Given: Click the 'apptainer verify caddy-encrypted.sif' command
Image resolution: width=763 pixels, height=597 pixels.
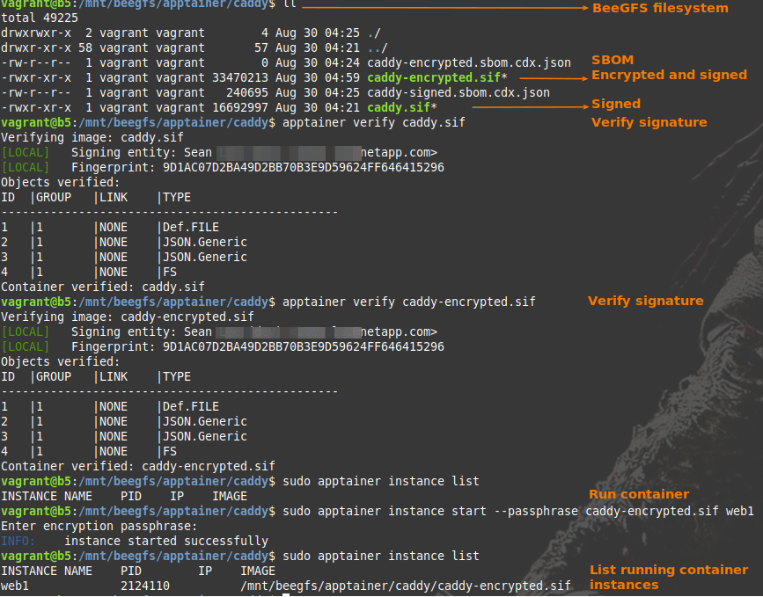Looking at the screenshot, I should (408, 302).
